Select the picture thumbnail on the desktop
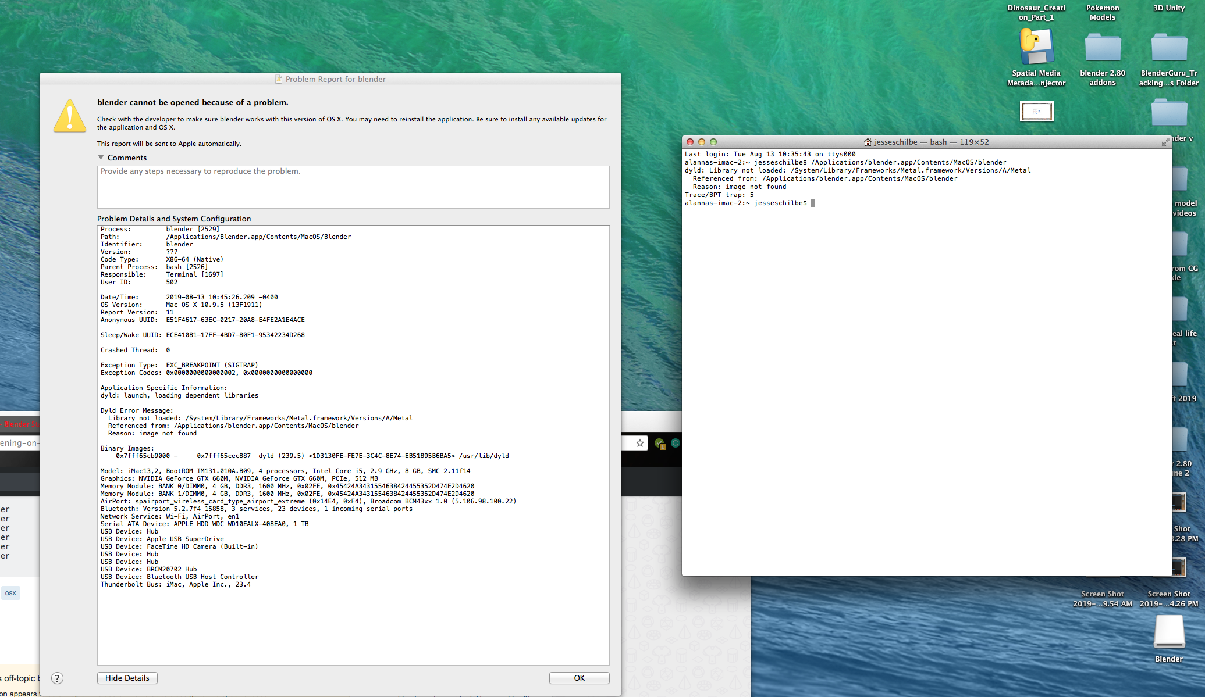The height and width of the screenshot is (697, 1205). [1036, 111]
